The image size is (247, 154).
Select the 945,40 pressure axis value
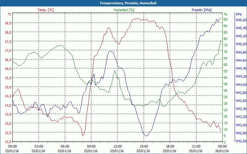(x=241, y=28)
